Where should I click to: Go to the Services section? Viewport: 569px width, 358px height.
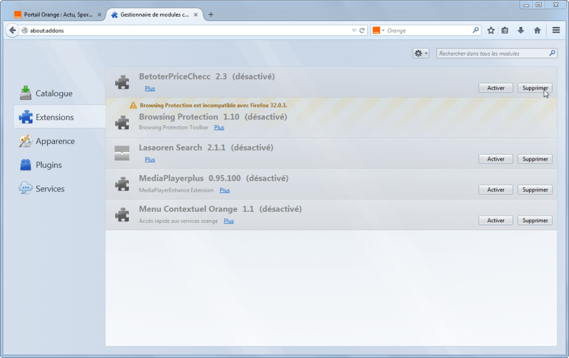59,188
